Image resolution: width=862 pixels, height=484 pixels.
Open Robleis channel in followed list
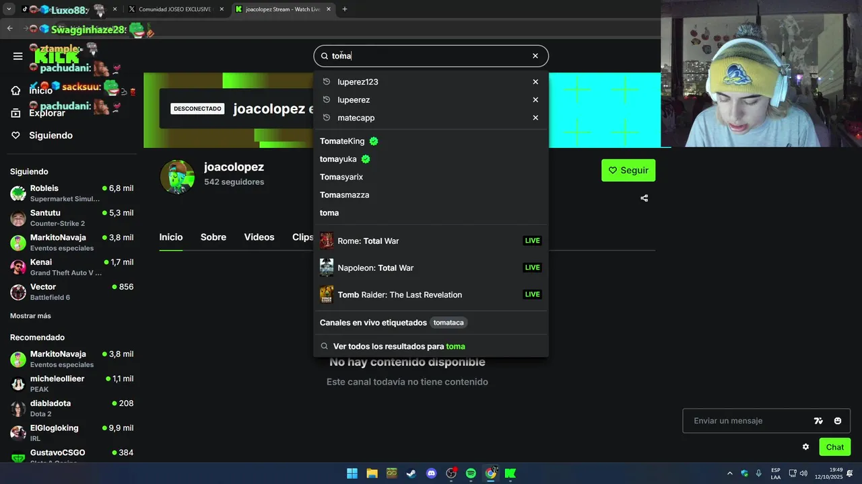pyautogui.click(x=72, y=193)
